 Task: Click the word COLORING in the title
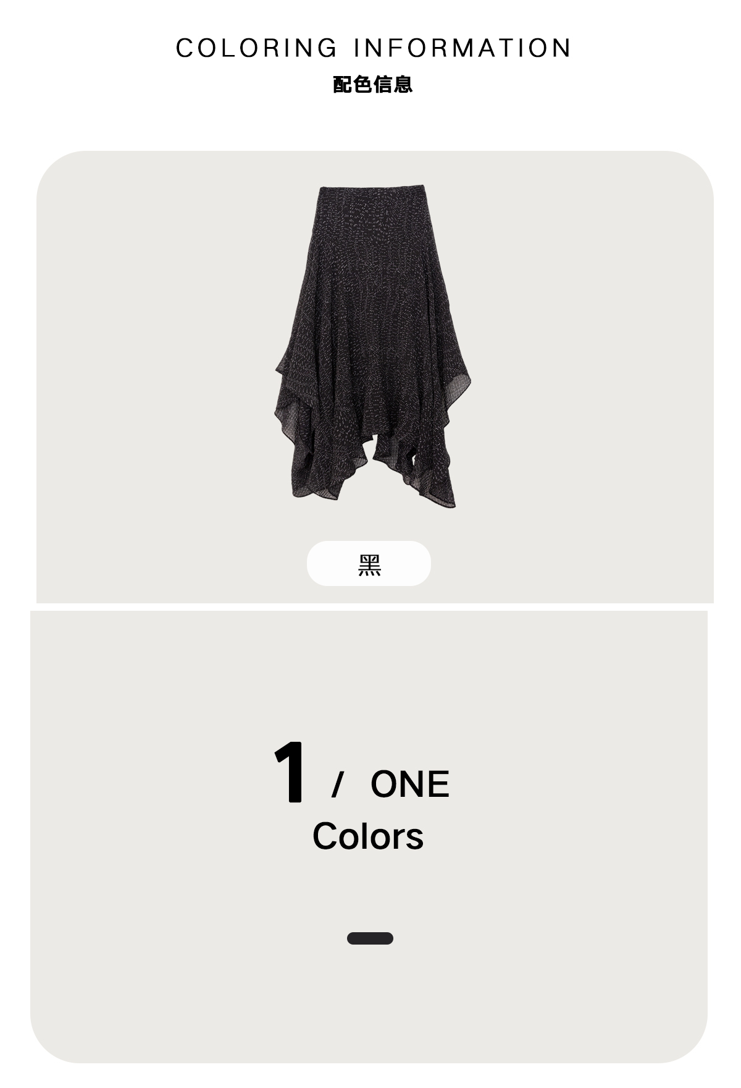(256, 48)
